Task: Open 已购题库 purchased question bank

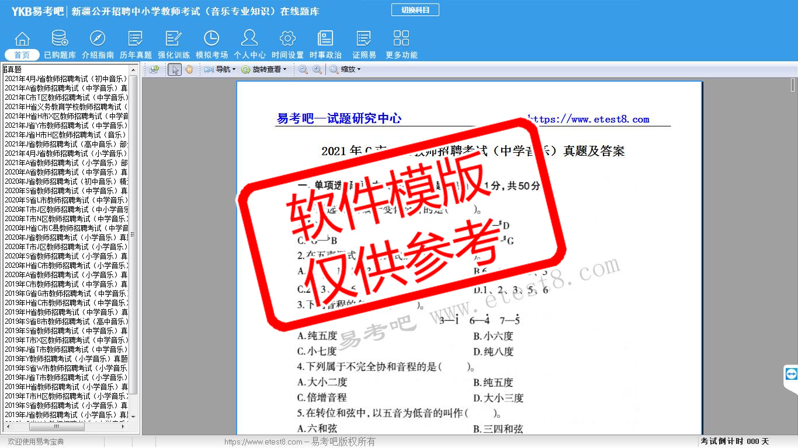Action: point(60,45)
